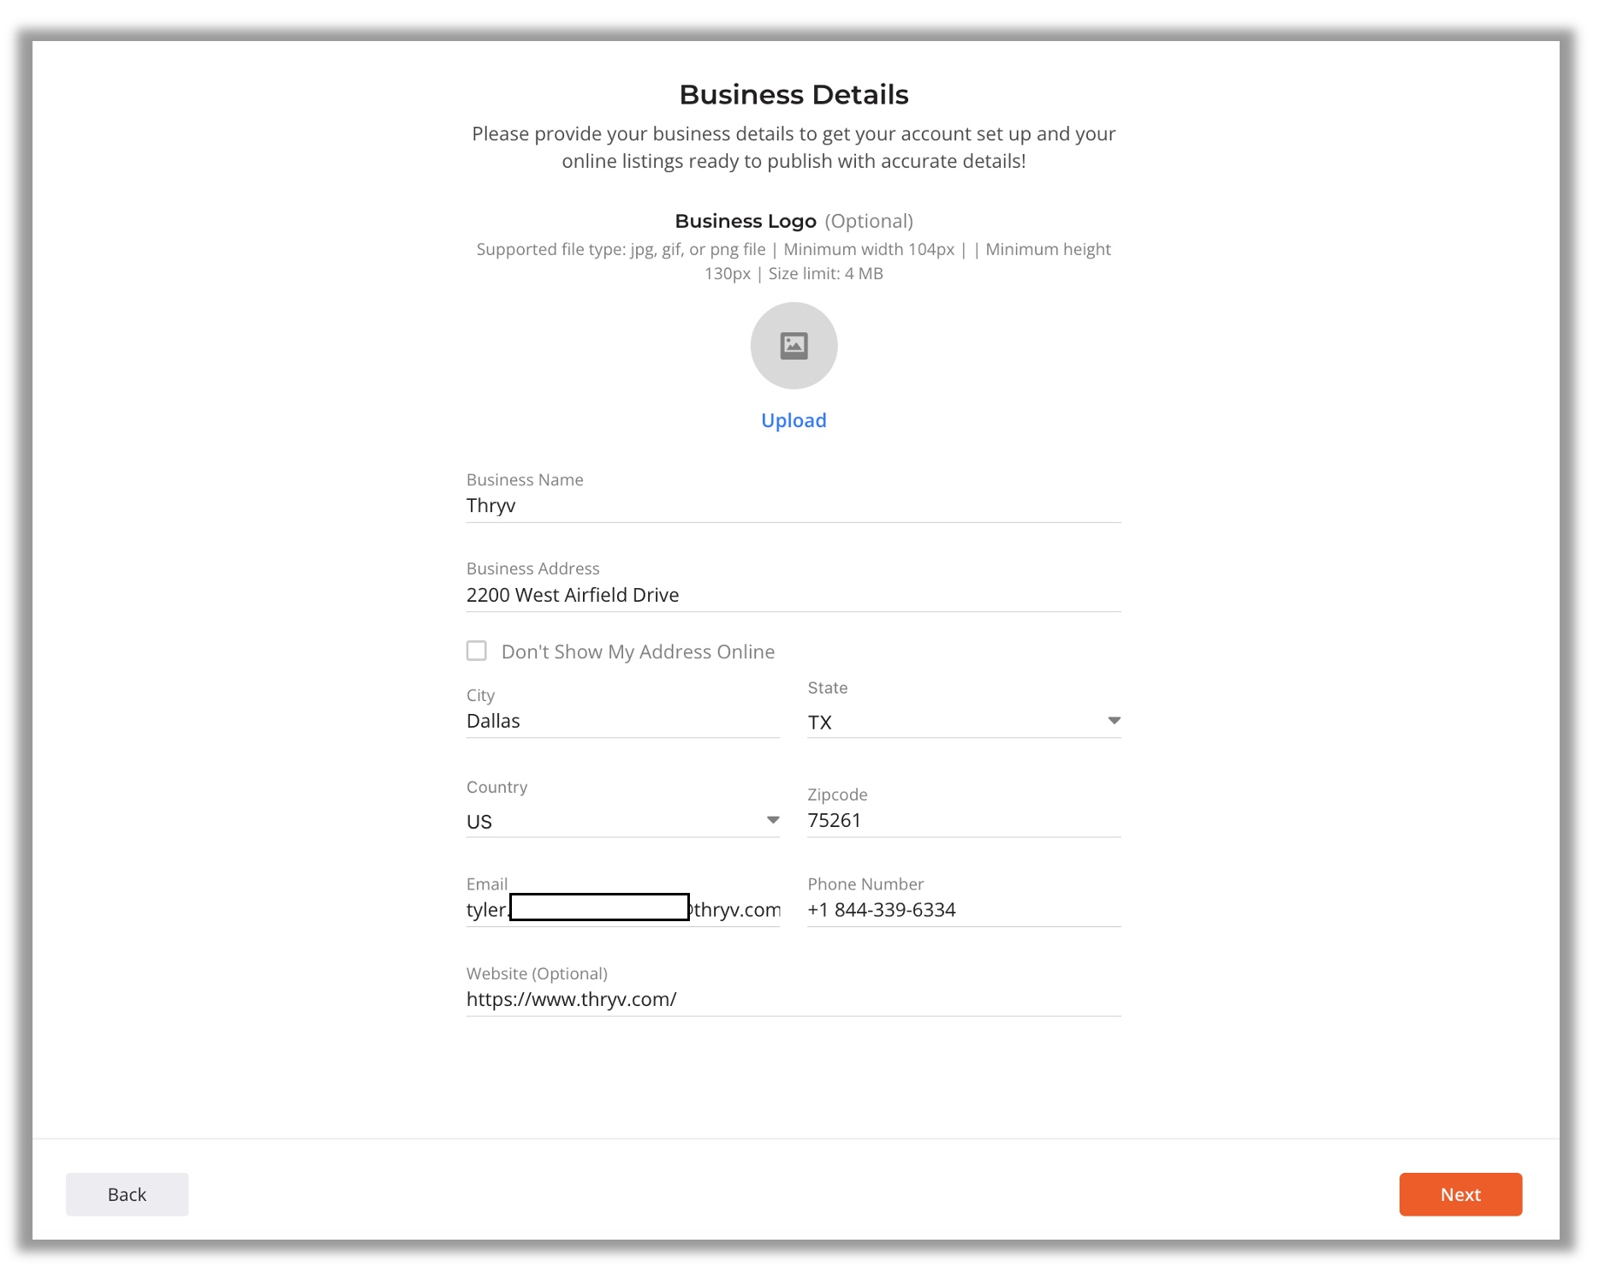The width and height of the screenshot is (1599, 1267).
Task: Enable "Don't Show My Address Online"
Action: (x=477, y=651)
